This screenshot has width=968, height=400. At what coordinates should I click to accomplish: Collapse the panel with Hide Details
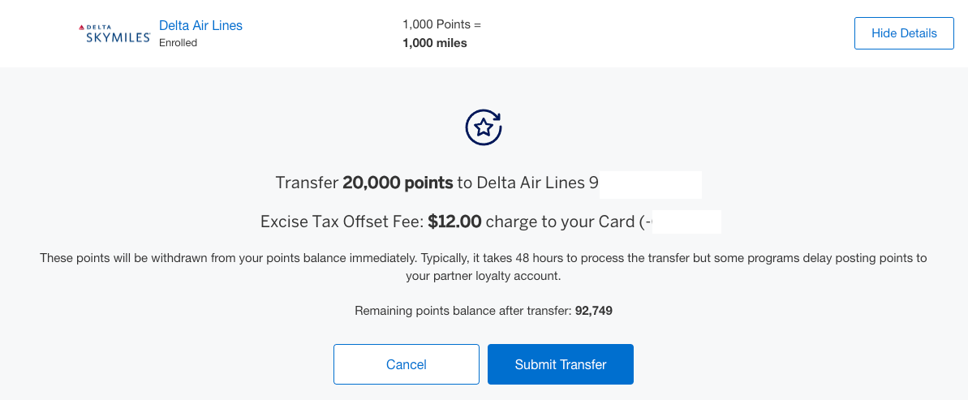point(904,33)
